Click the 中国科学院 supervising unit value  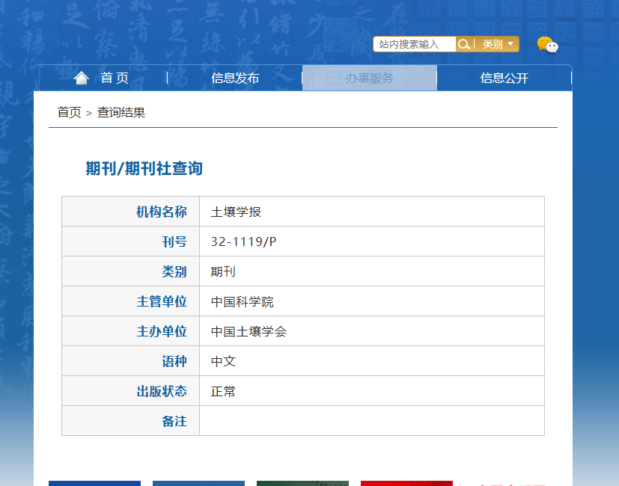242,302
